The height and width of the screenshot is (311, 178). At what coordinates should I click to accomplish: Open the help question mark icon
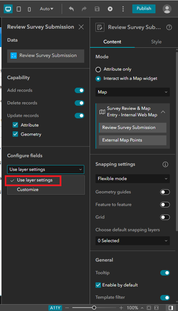(169, 27)
